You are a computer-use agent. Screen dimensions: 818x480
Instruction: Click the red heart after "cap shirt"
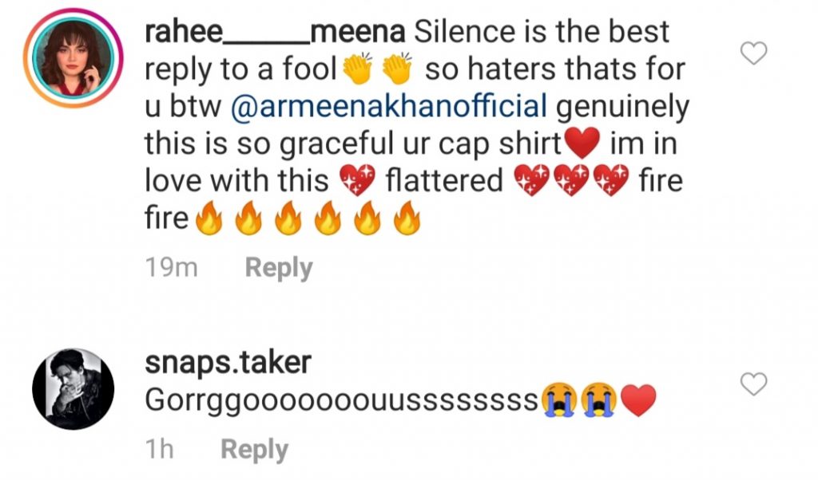point(582,144)
